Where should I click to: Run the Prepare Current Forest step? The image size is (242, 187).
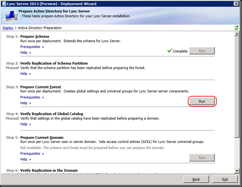click(202, 101)
